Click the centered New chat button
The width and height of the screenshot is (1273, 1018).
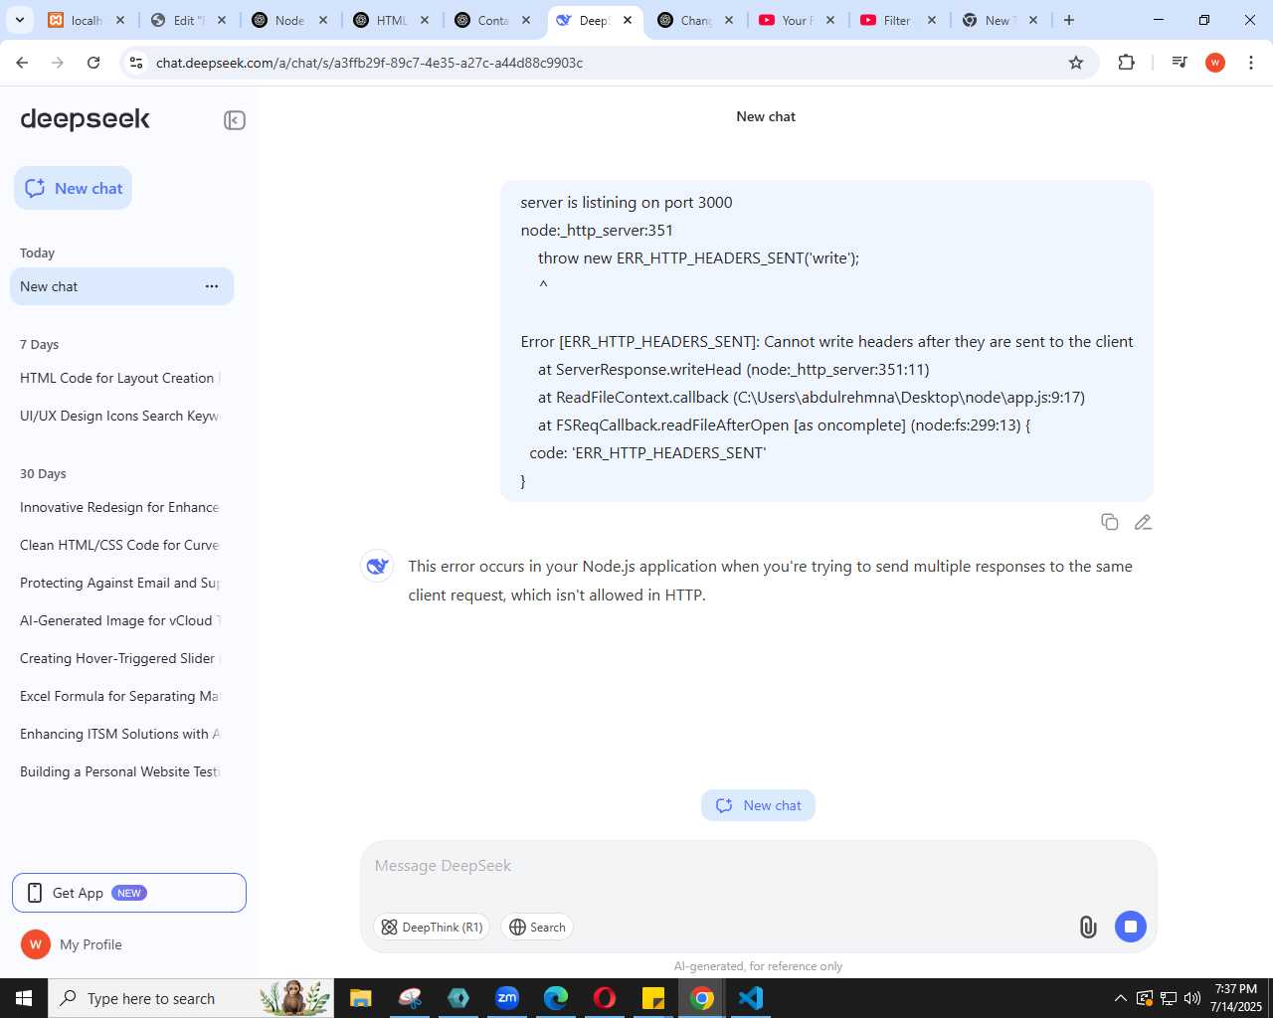(758, 805)
